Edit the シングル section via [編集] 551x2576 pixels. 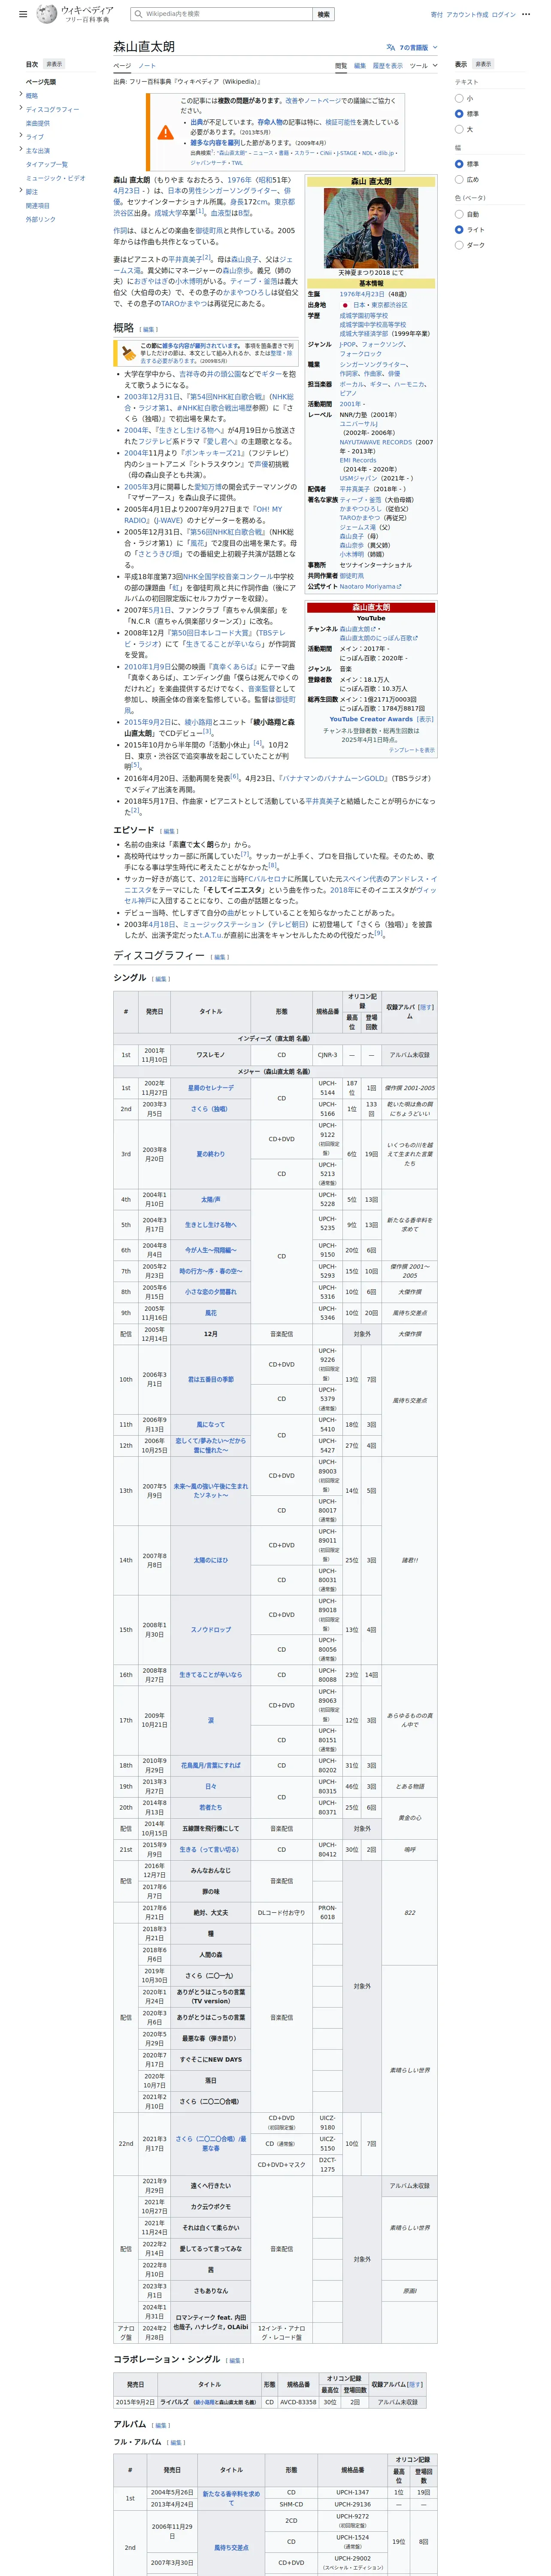point(161,979)
